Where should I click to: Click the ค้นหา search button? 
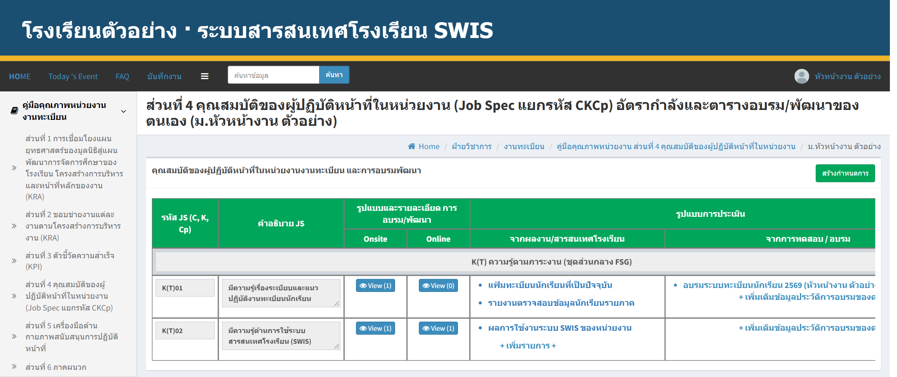coord(334,75)
